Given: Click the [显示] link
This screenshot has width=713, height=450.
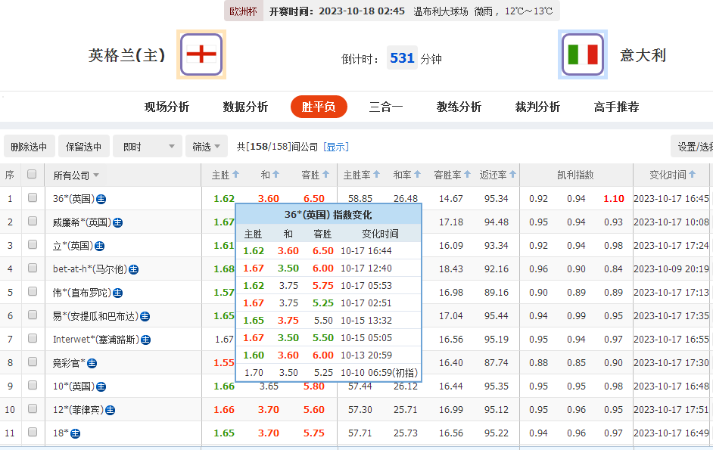Looking at the screenshot, I should [335, 147].
